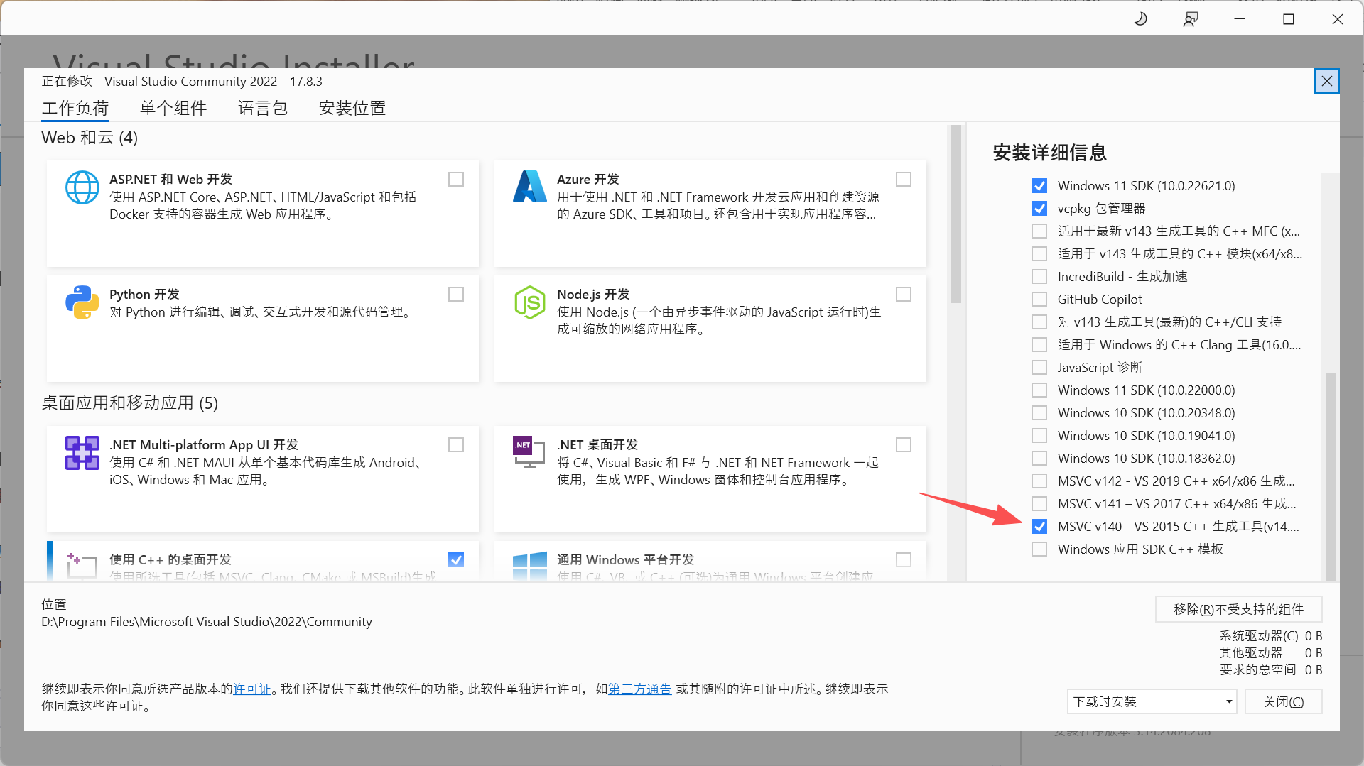Check the ASP.NET 和 Web 开发 workload

pos(456,180)
